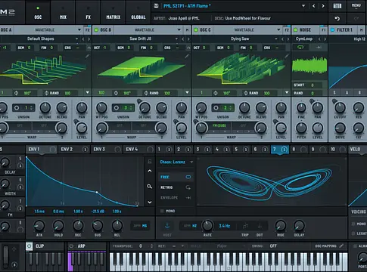Open the Saw Drift J8 wavetable dropdown
This screenshot has width=367, height=272.
point(176,39)
